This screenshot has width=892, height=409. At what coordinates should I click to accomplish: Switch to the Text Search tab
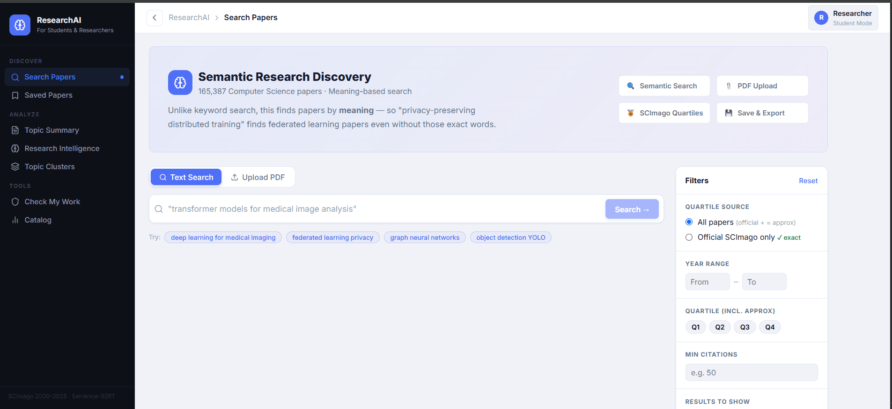pyautogui.click(x=186, y=177)
